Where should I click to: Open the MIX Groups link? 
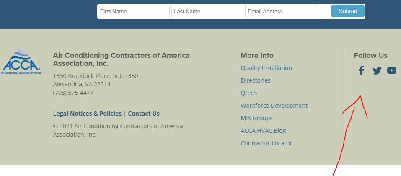tap(256, 118)
